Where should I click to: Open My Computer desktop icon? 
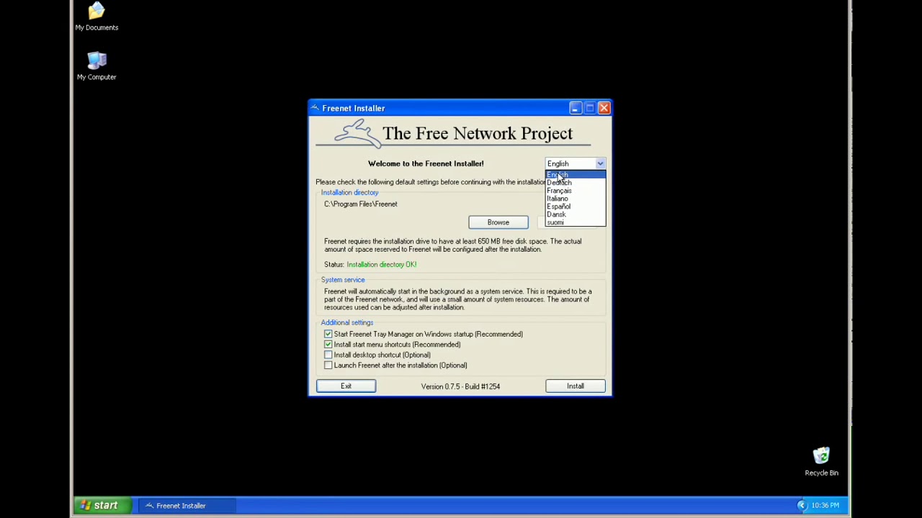click(97, 65)
